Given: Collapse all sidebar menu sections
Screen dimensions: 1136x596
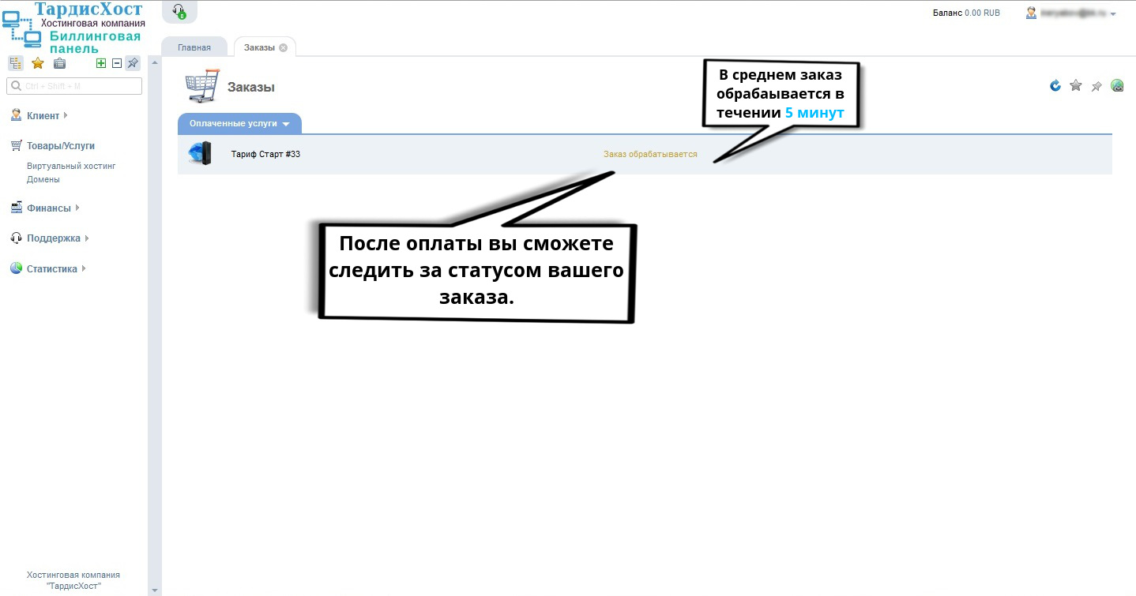Looking at the screenshot, I should (117, 63).
